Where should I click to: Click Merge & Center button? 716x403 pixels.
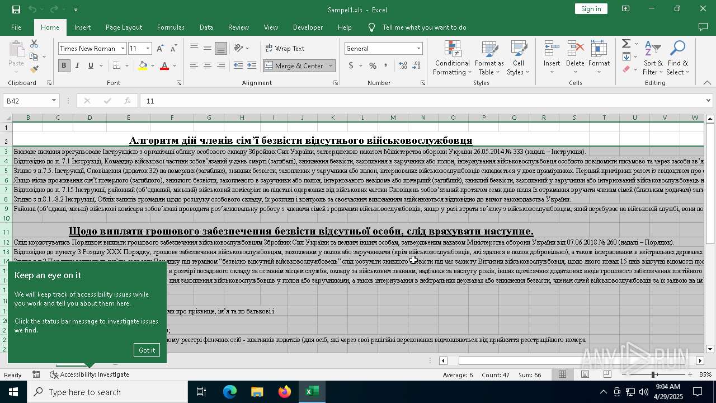pyautogui.click(x=294, y=65)
